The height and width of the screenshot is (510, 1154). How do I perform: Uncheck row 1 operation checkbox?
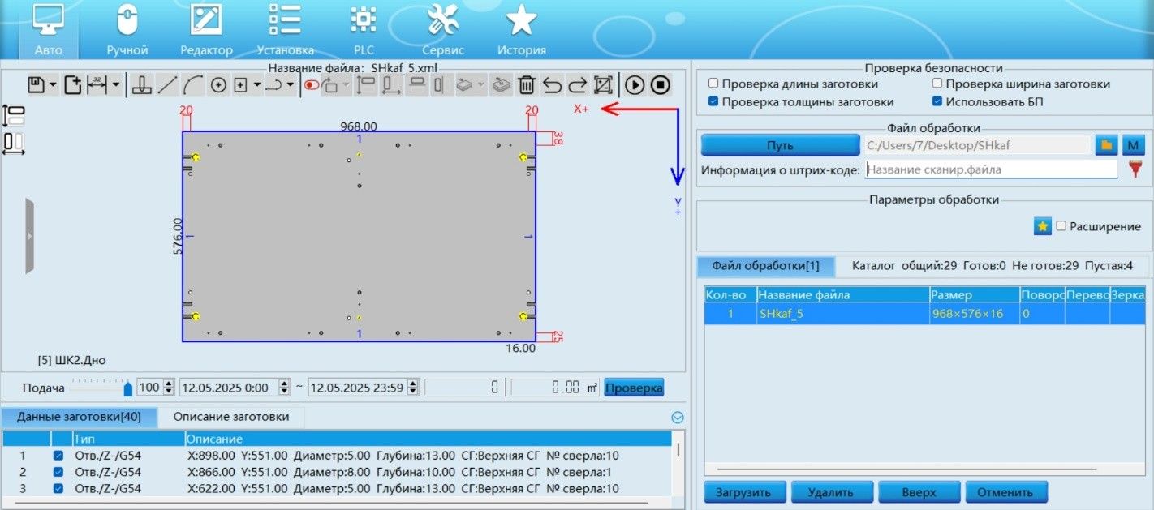click(58, 456)
